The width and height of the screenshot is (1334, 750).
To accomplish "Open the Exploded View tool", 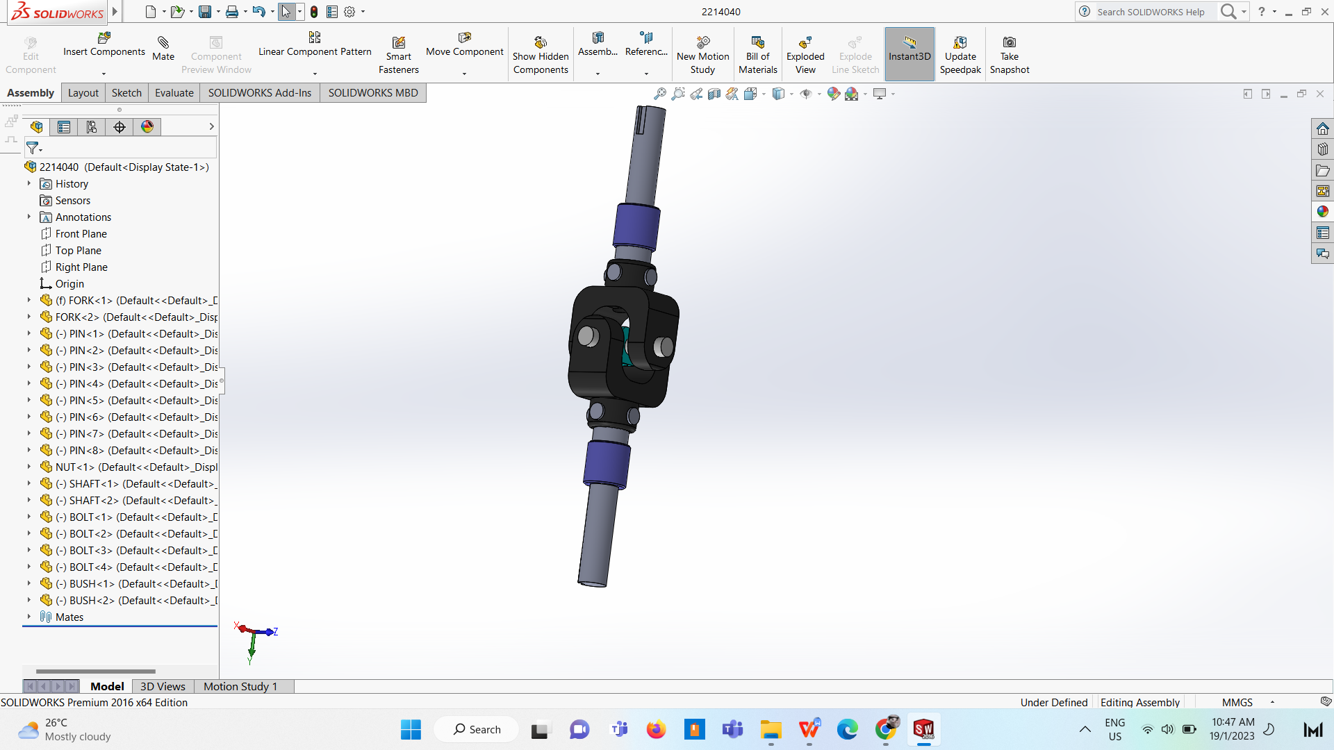I will [805, 43].
